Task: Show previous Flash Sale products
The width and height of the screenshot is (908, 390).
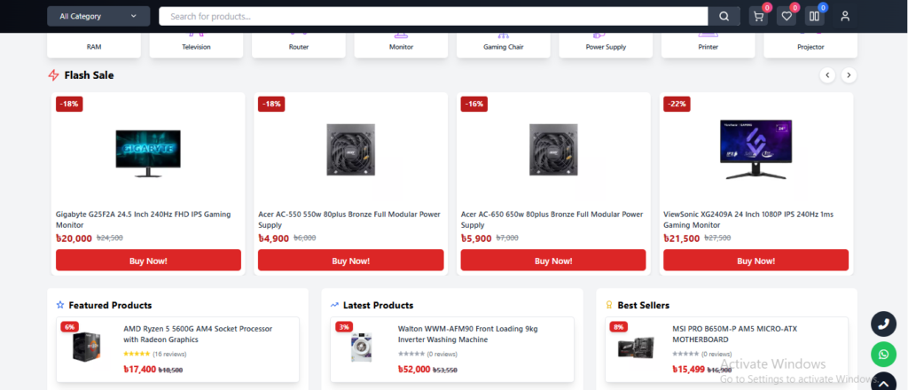Action: point(827,75)
